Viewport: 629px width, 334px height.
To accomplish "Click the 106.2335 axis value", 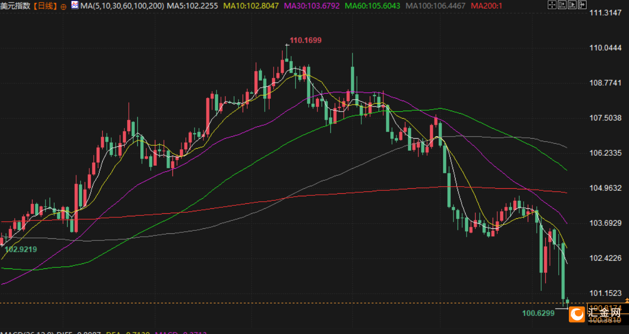I will pos(606,153).
